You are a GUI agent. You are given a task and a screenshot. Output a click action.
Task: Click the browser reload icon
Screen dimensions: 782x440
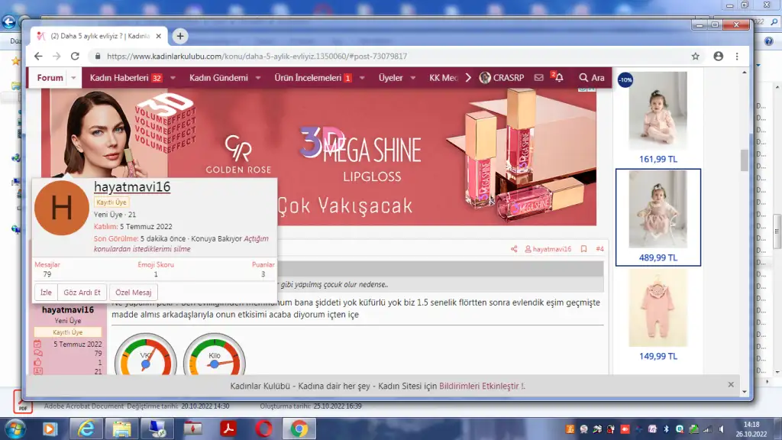(75, 57)
